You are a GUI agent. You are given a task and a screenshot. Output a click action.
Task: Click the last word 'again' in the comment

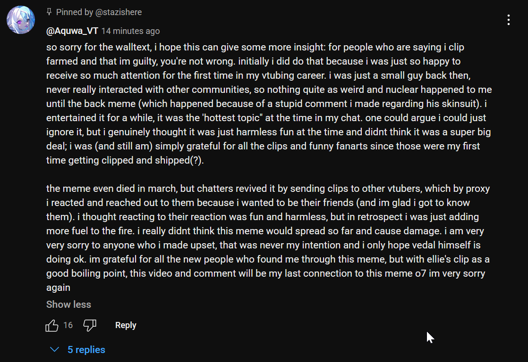(58, 288)
